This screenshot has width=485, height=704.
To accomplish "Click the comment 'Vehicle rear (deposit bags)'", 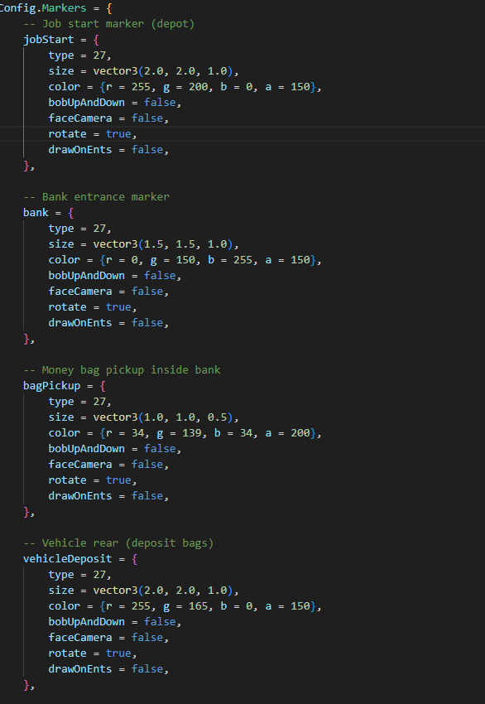I will [x=118, y=542].
